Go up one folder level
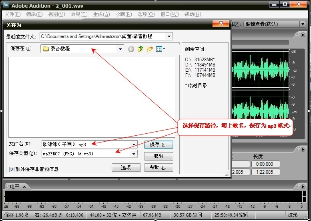311x221 pixels. tap(140, 49)
